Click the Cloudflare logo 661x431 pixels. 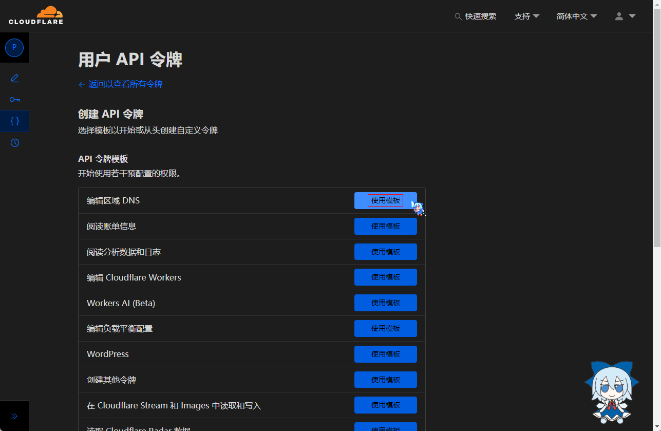coord(36,15)
